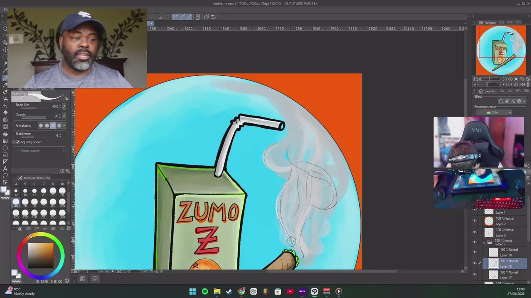Collapse Folder 2 with its chevron
This screenshot has height=298, width=531.
[484, 242]
